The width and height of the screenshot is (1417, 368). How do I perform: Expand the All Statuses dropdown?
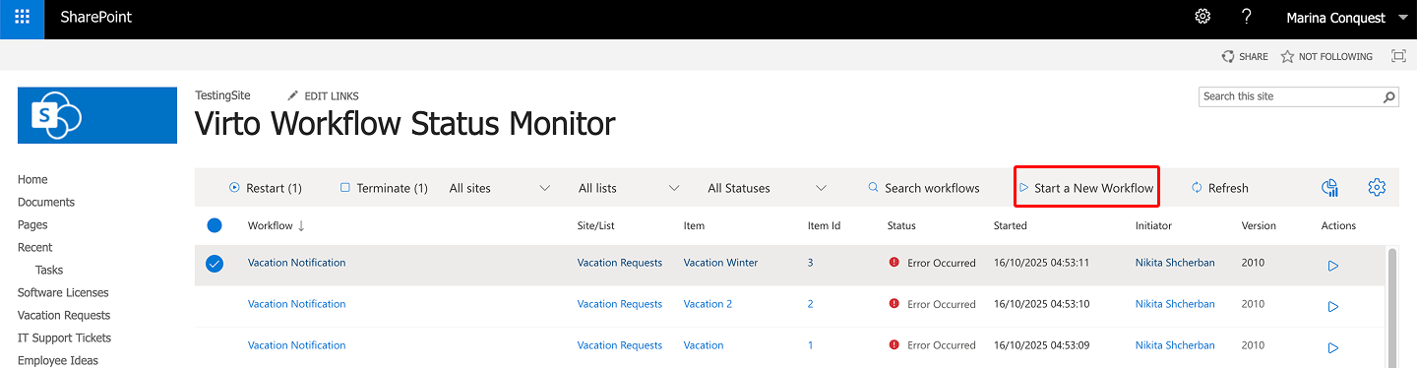pyautogui.click(x=768, y=188)
